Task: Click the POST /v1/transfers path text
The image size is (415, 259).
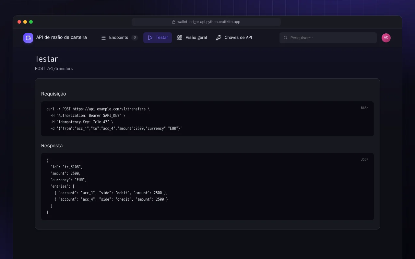Action: point(54,69)
